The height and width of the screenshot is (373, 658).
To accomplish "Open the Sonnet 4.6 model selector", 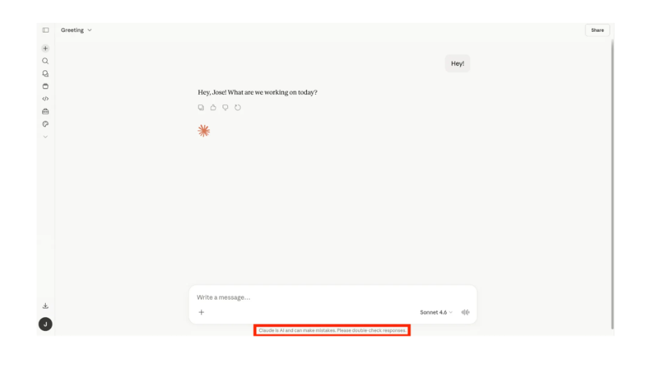I will (x=436, y=312).
